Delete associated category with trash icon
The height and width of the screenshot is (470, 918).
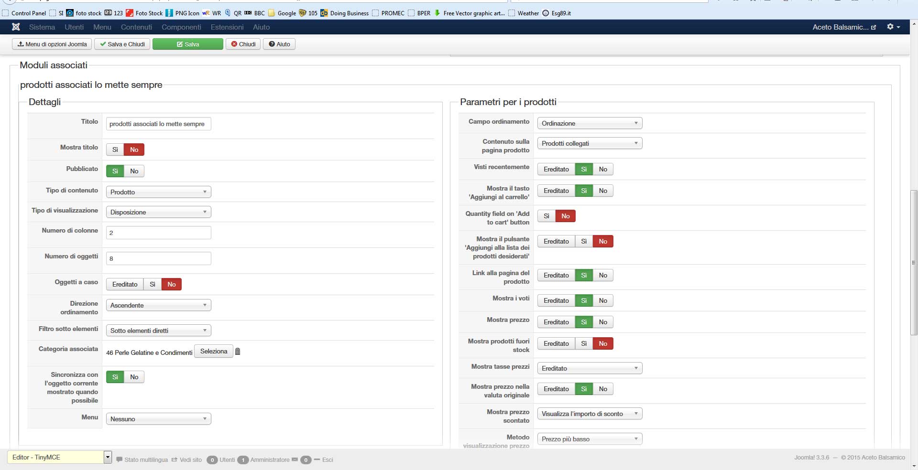[238, 352]
